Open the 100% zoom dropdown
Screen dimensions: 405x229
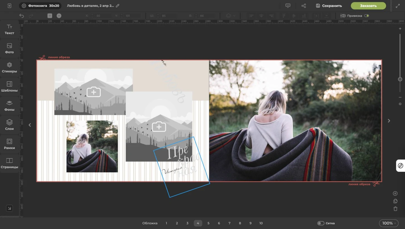[x=389, y=223]
